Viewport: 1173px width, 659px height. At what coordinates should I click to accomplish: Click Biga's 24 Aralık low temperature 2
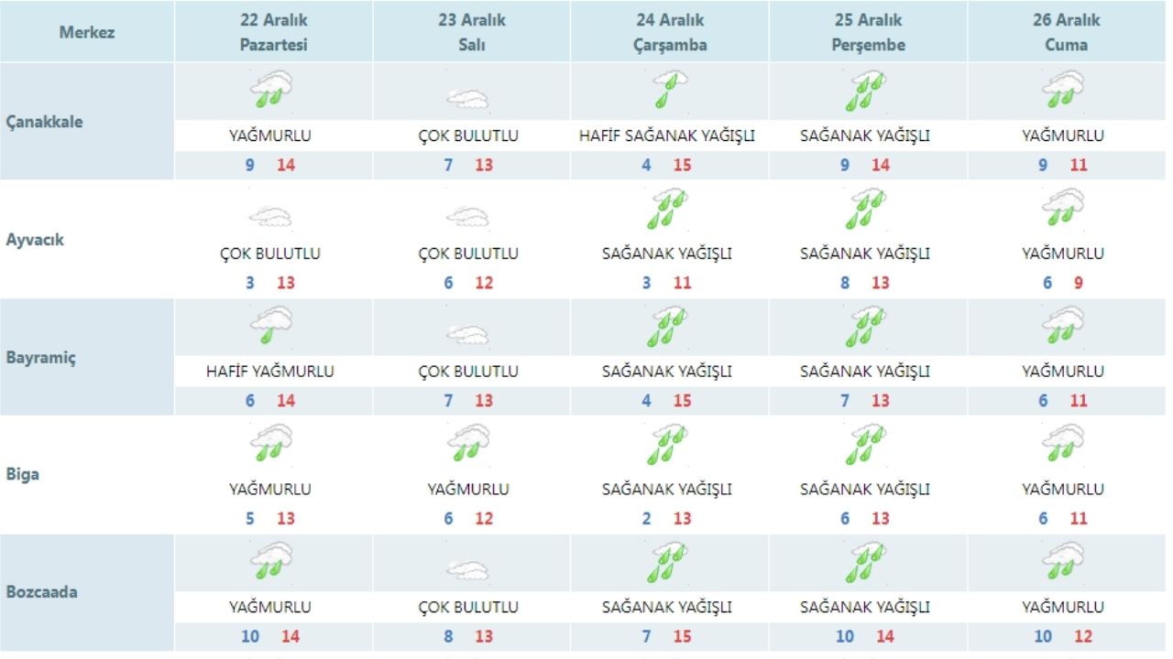647,519
